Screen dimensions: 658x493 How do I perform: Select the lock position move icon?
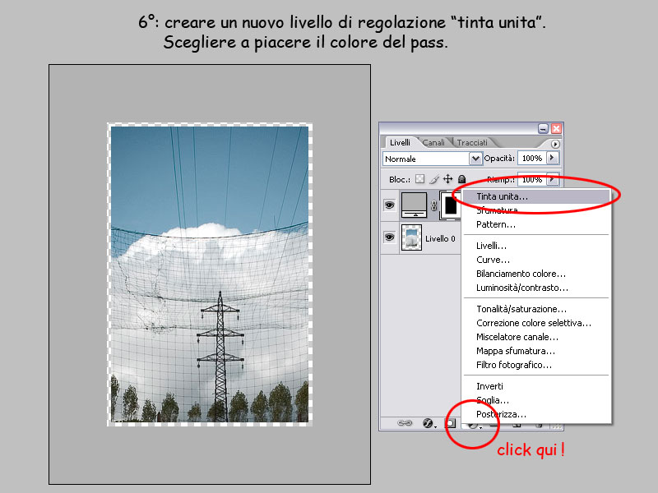447,178
